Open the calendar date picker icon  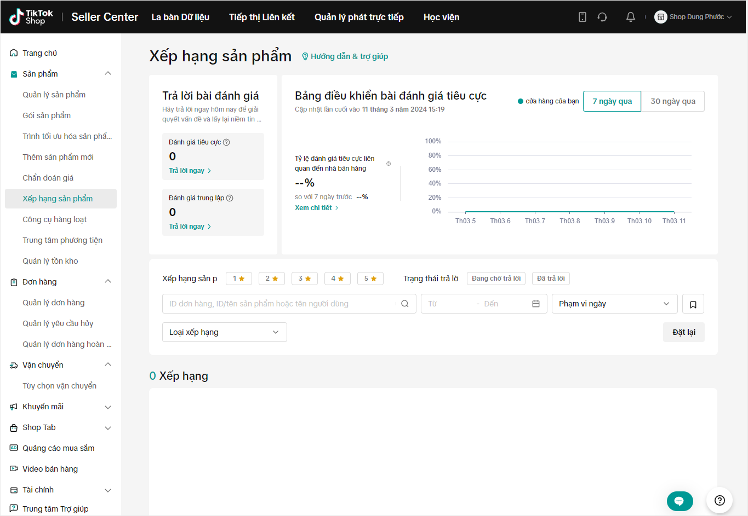point(536,304)
